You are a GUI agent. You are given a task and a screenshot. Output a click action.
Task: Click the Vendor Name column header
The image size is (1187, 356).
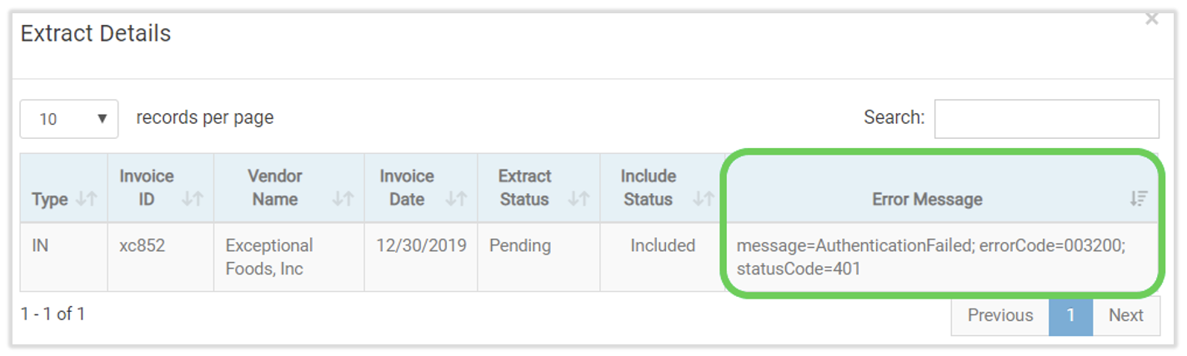(275, 188)
